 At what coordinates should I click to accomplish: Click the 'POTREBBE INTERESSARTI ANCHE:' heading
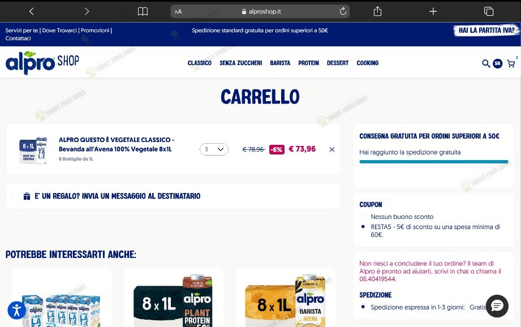pos(71,255)
